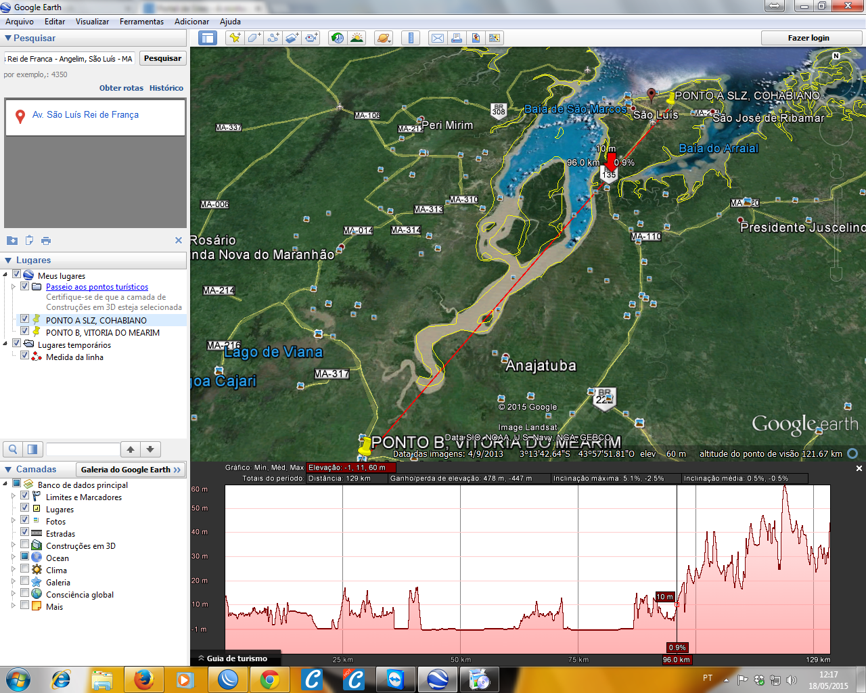
Task: Move the selected place down with down arrow
Action: click(150, 449)
